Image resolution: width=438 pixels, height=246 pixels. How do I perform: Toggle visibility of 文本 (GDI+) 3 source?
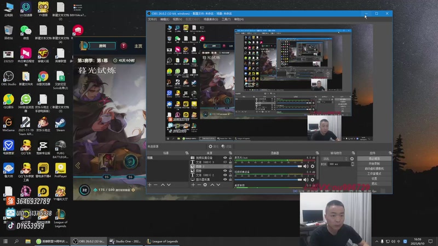coord(225,162)
